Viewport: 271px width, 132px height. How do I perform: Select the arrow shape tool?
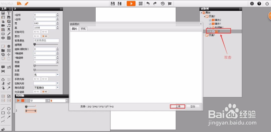coord(9,117)
